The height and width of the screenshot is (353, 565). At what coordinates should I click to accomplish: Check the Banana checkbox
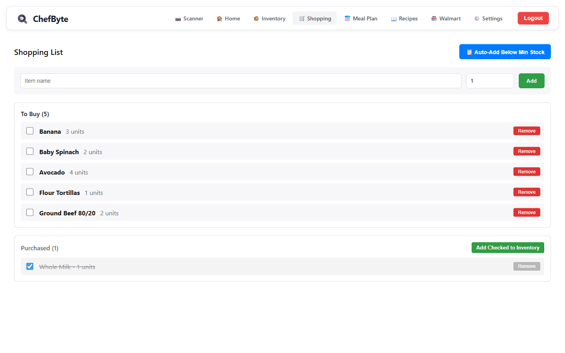tap(30, 131)
